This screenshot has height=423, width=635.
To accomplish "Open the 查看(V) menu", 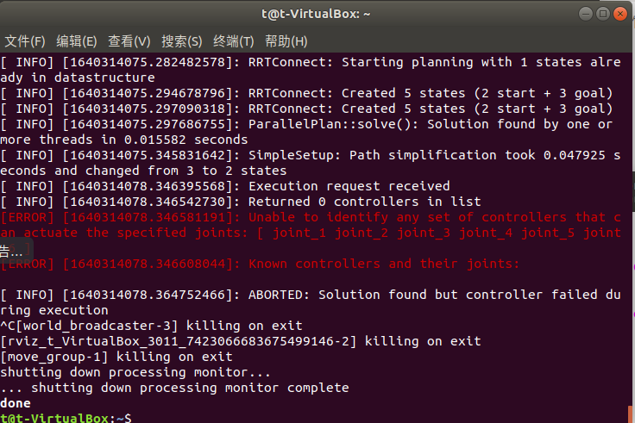I will [129, 41].
